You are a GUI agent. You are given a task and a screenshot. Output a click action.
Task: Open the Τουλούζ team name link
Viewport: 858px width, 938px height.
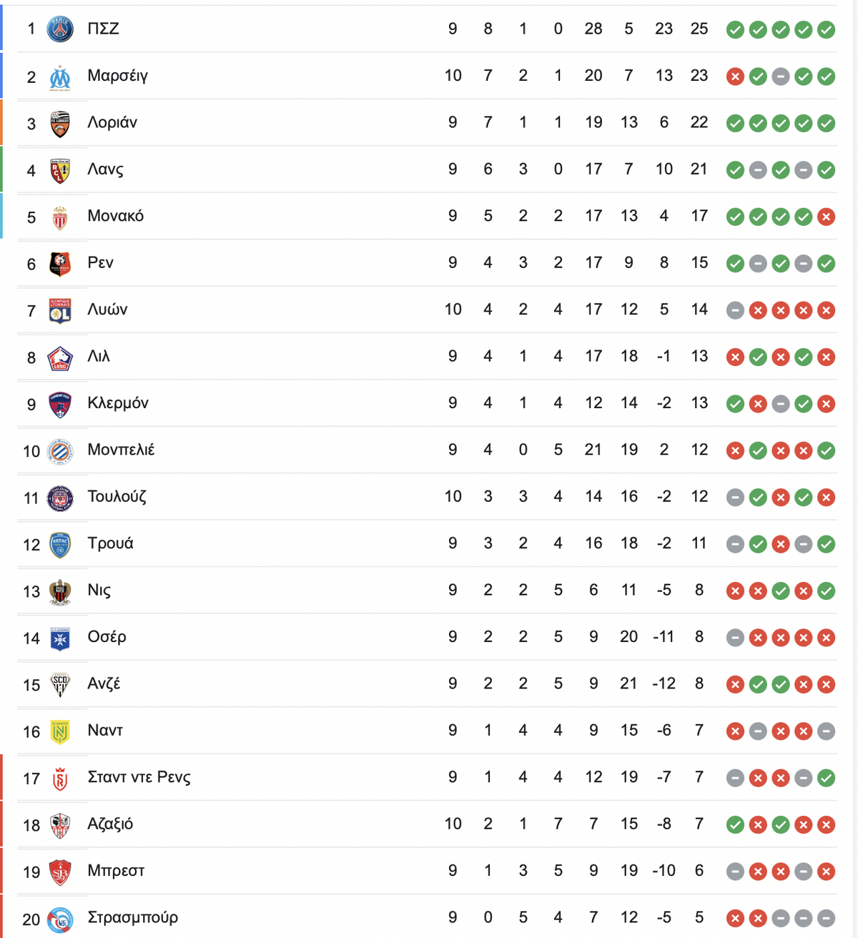pyautogui.click(x=117, y=497)
